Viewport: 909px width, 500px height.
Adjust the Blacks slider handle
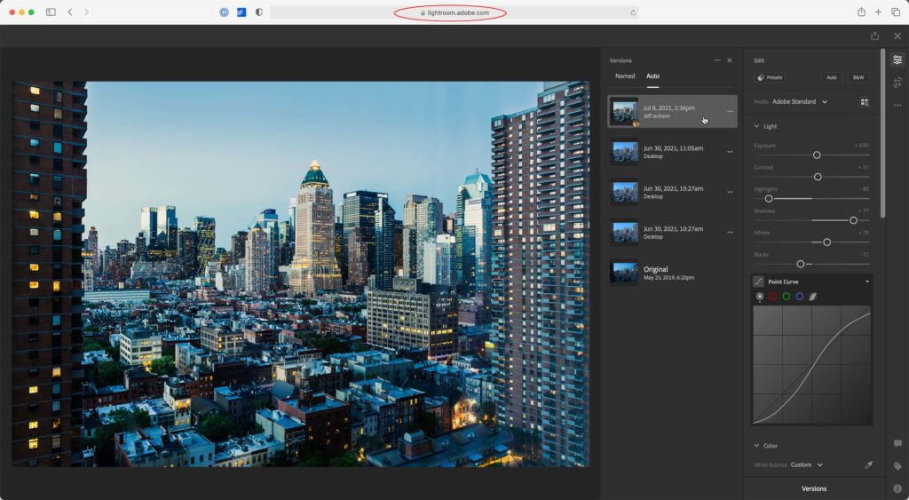pyautogui.click(x=800, y=264)
